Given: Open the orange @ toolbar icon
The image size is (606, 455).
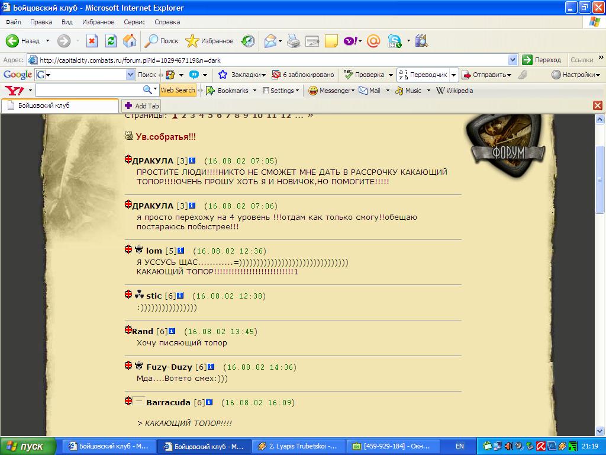Looking at the screenshot, I should coord(373,41).
